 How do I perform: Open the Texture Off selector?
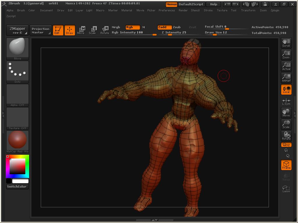[17, 118]
